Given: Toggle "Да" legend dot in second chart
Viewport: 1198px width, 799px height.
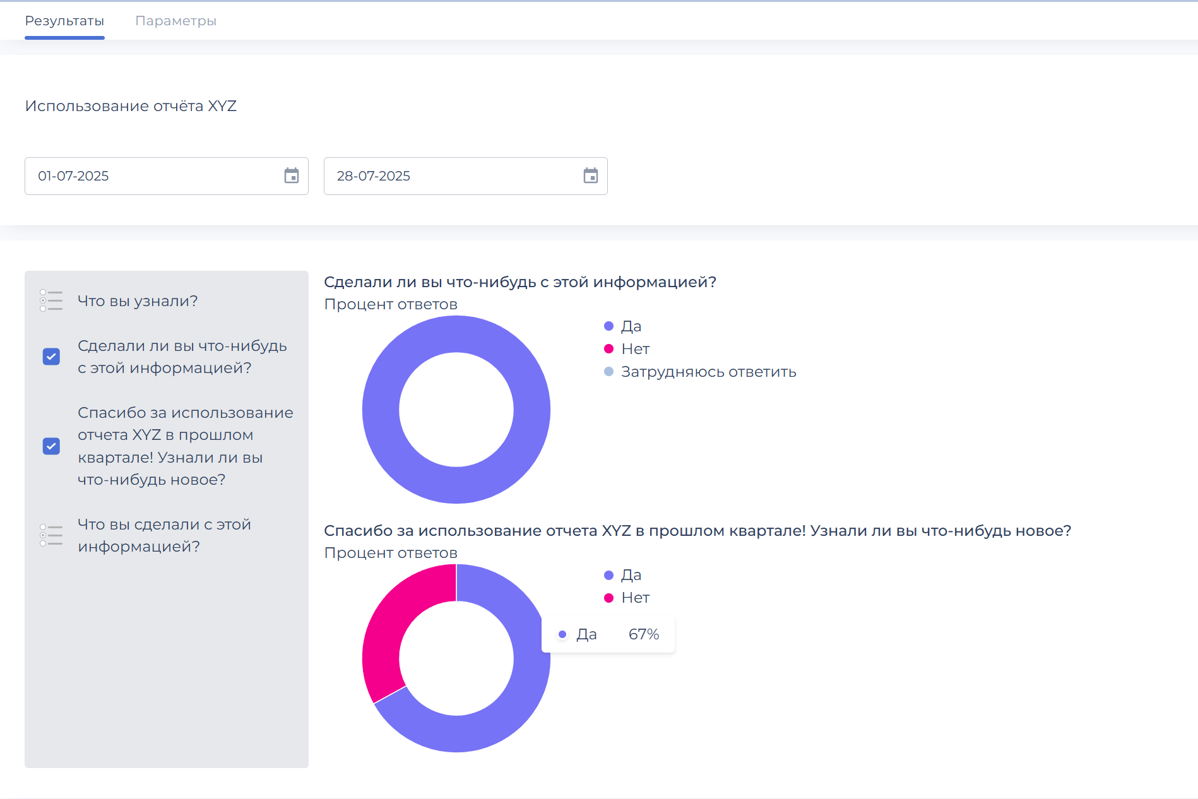Looking at the screenshot, I should 608,575.
